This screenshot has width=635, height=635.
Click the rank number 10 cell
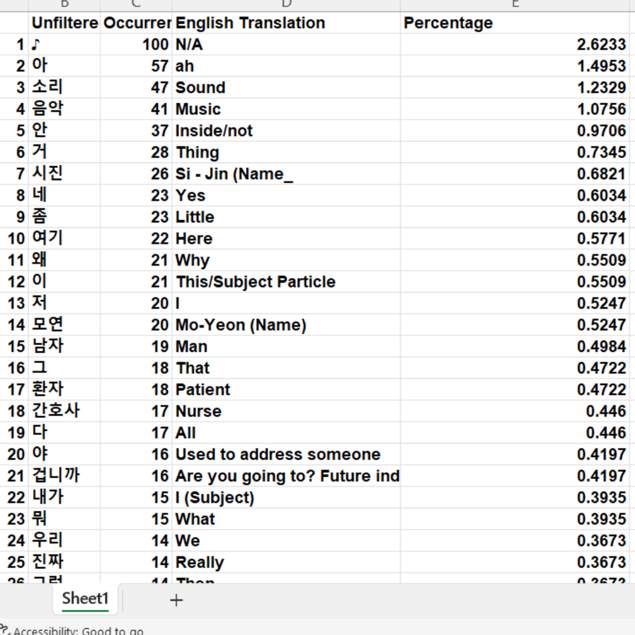14,239
